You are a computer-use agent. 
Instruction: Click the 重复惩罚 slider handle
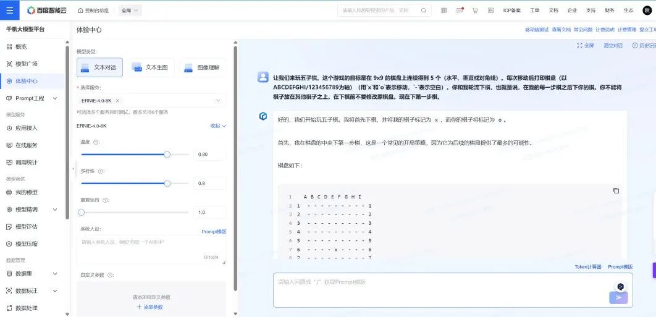[82, 213]
